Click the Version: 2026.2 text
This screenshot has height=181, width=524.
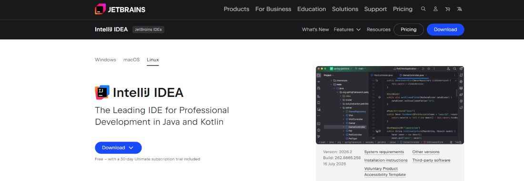pos(338,152)
